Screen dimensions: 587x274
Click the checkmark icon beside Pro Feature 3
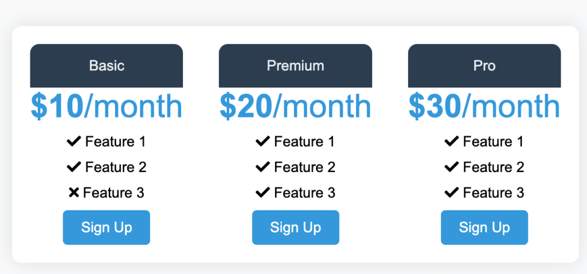tap(452, 193)
